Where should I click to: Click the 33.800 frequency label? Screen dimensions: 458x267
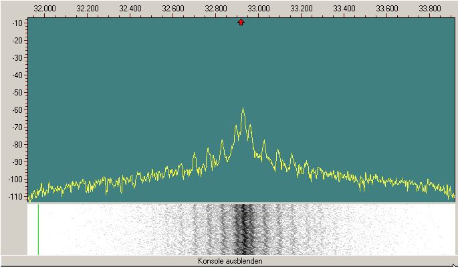click(x=430, y=9)
